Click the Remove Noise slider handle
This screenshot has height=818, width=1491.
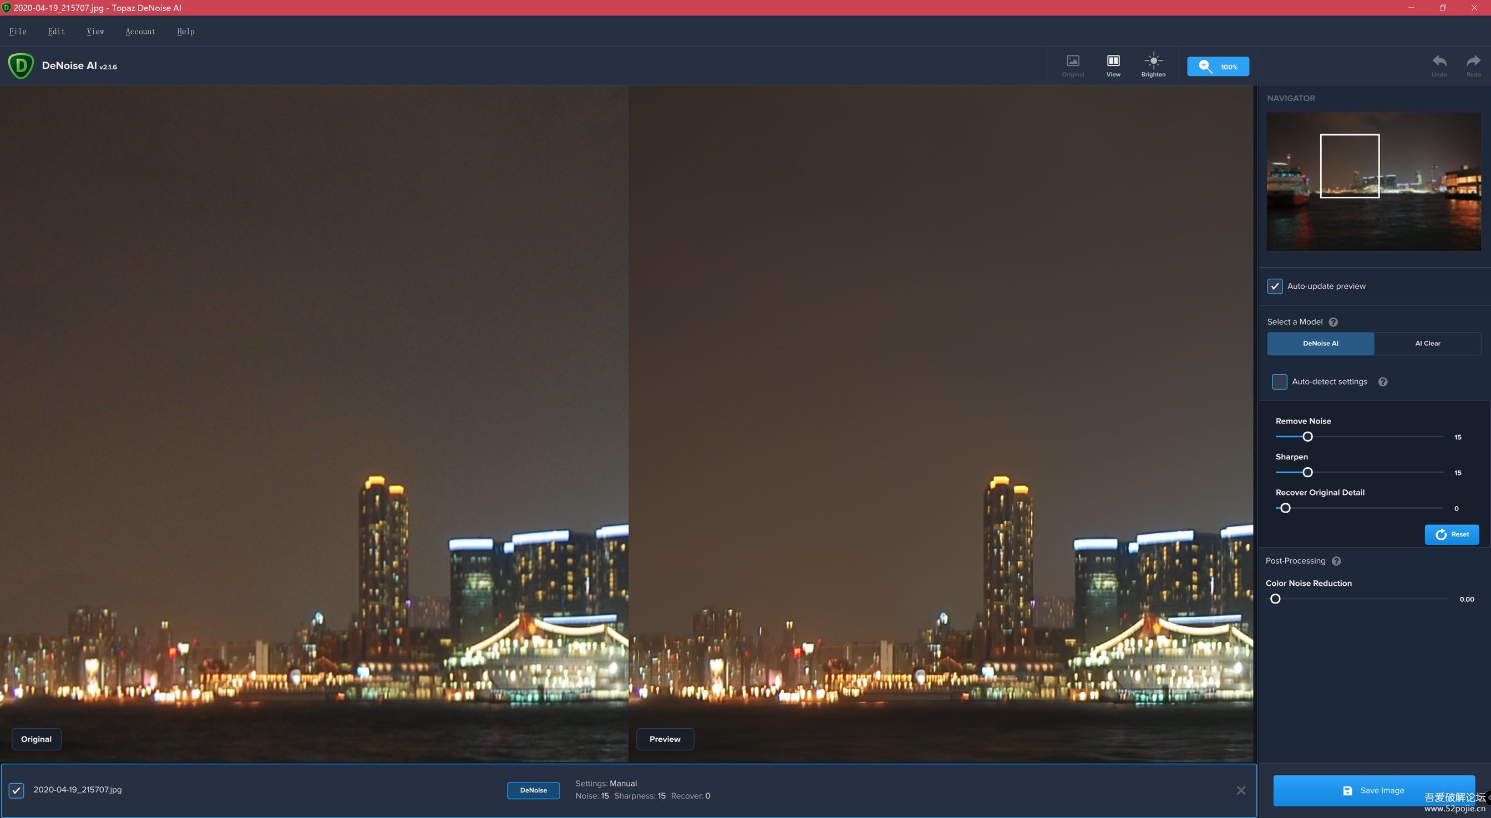point(1307,437)
